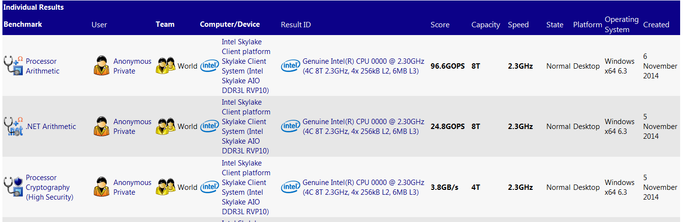685x222 pixels.
Task: Open Processor Cryptography (High Security) link
Action: pyautogui.click(x=49, y=187)
